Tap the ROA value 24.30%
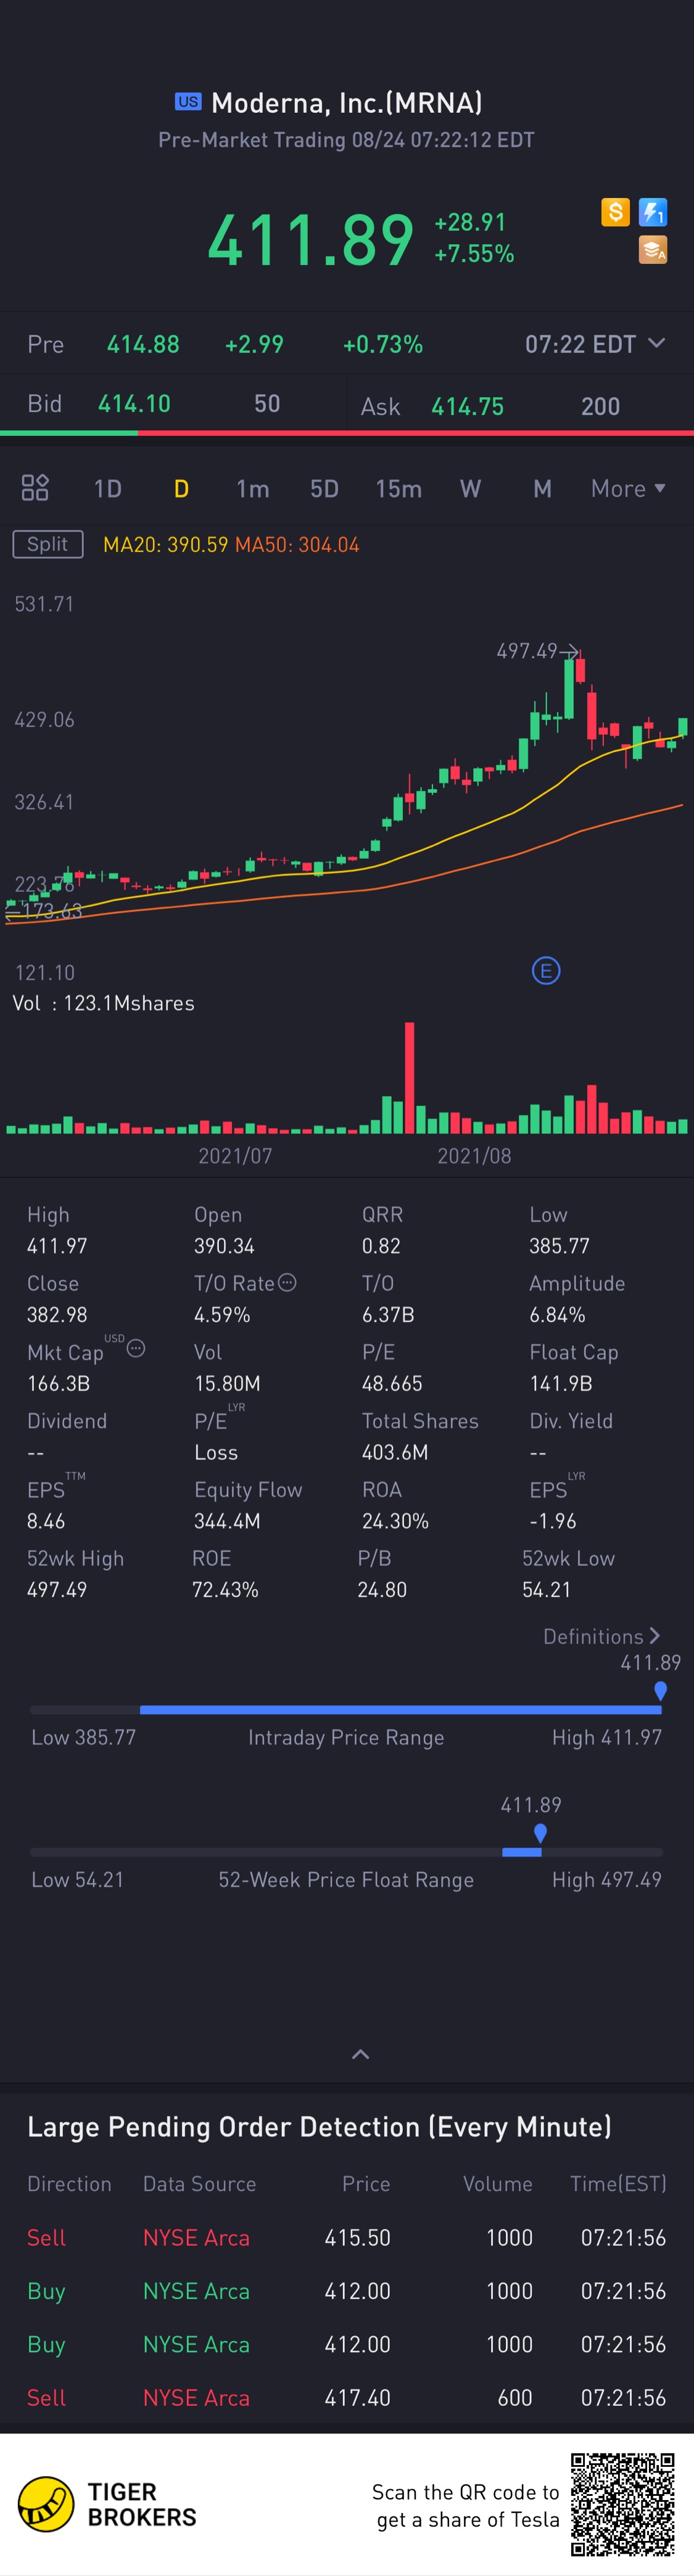Screen dimensions: 694x2576 pos(395,1522)
